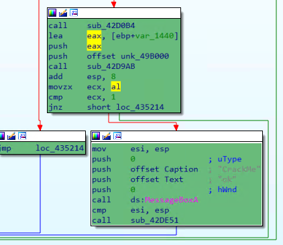This screenshot has height=245, width=283.
Task: Click the edit pencil icon on the sub_42D0B4 node
Action: tap(63, 13)
